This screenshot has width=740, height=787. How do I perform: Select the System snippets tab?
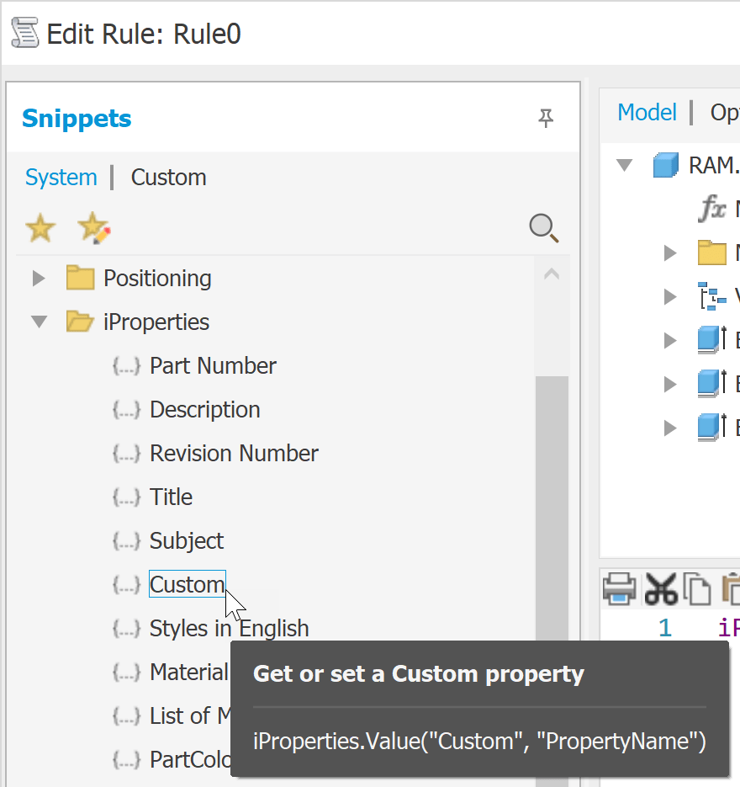point(61,178)
